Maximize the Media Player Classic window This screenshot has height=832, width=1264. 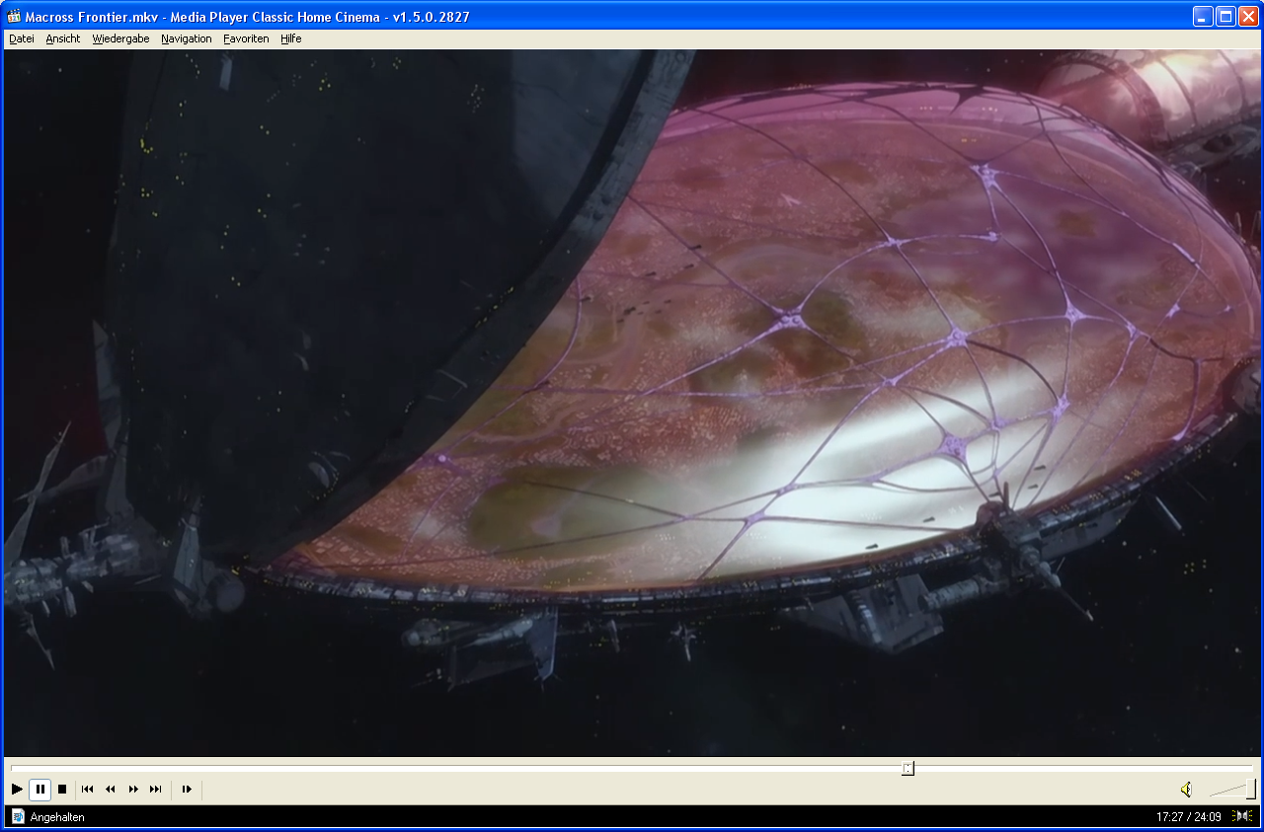coord(1225,16)
